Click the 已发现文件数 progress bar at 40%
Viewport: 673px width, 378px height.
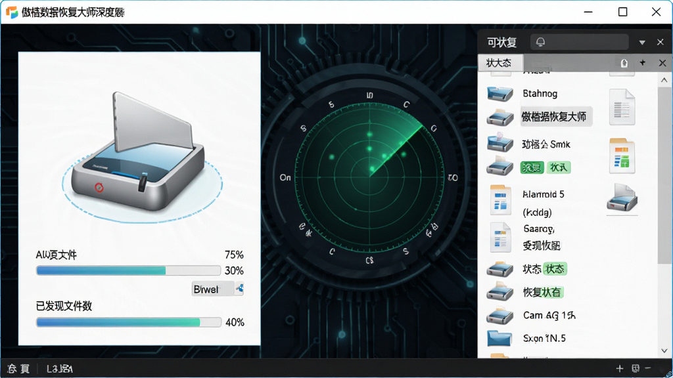pos(128,322)
